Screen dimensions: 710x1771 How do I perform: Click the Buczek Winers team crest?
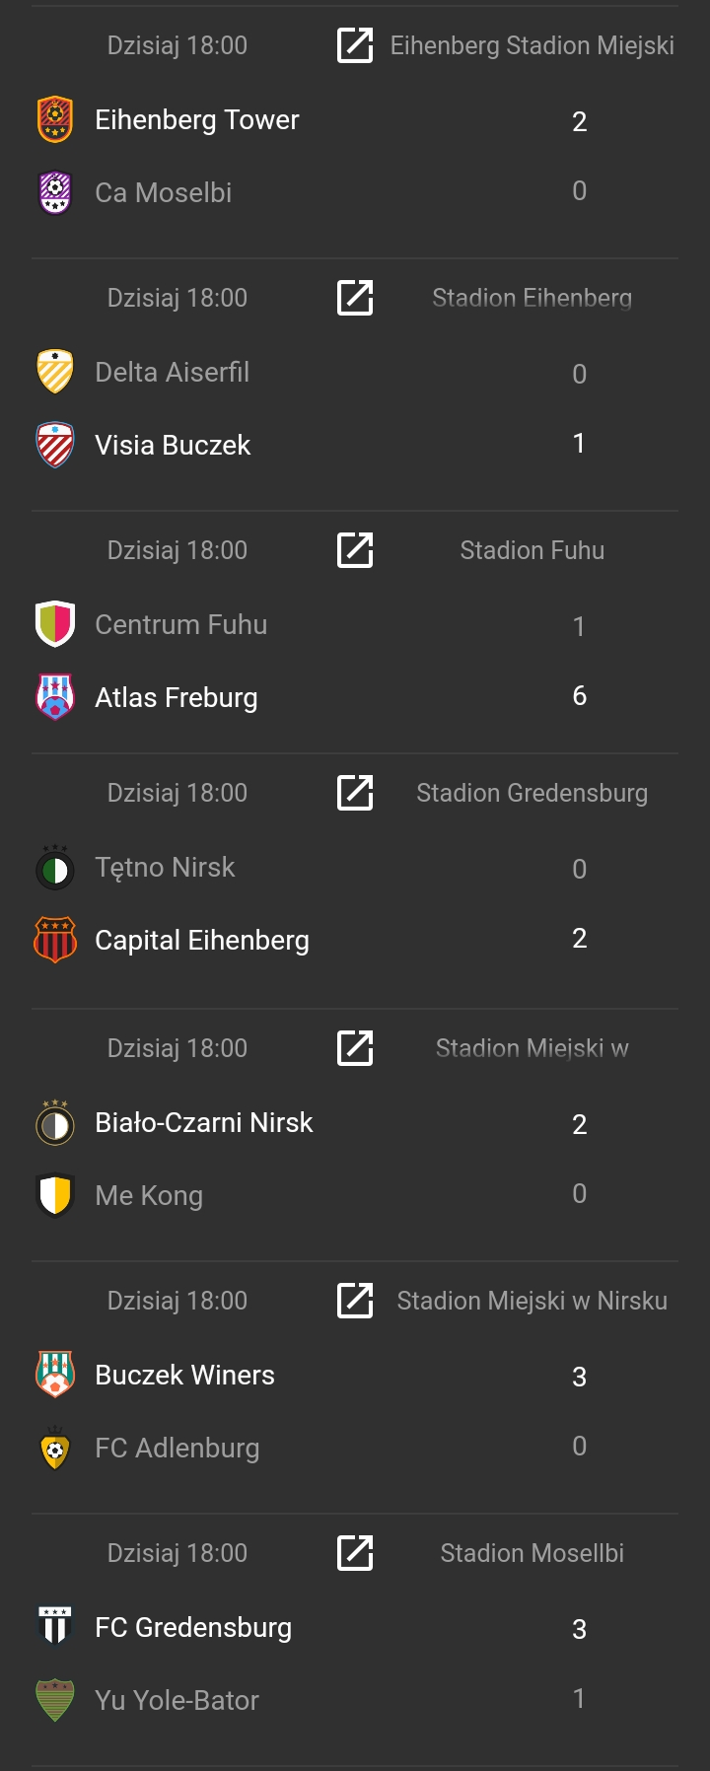(55, 1375)
